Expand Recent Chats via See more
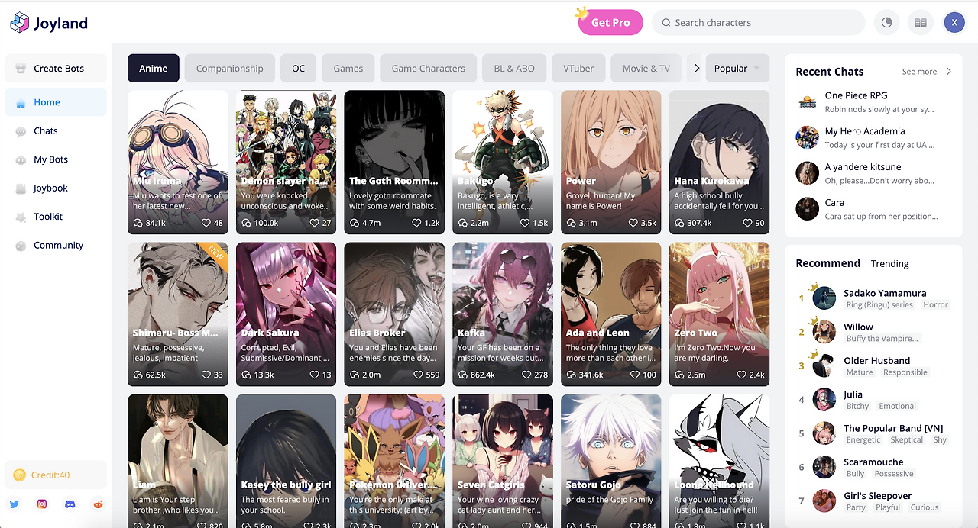This screenshot has width=978, height=528. 927,72
